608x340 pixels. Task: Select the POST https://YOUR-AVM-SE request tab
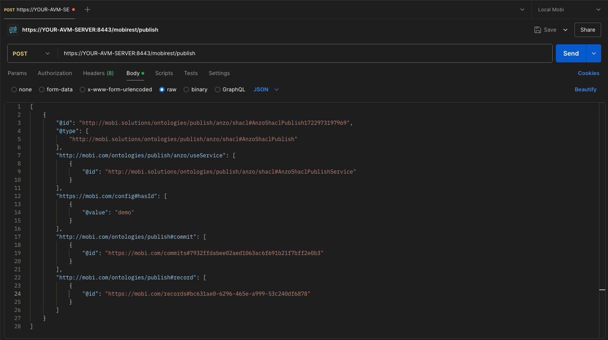[39, 9]
